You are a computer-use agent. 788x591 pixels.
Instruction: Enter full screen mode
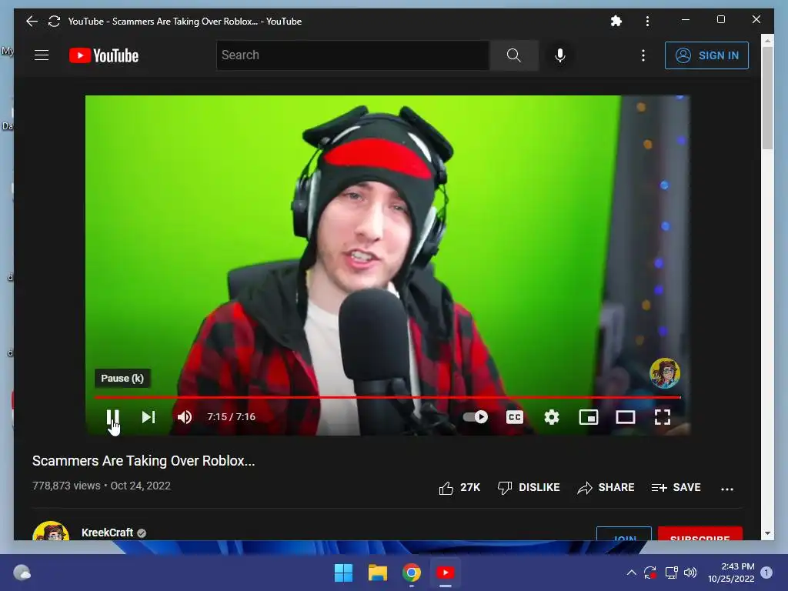(x=663, y=417)
